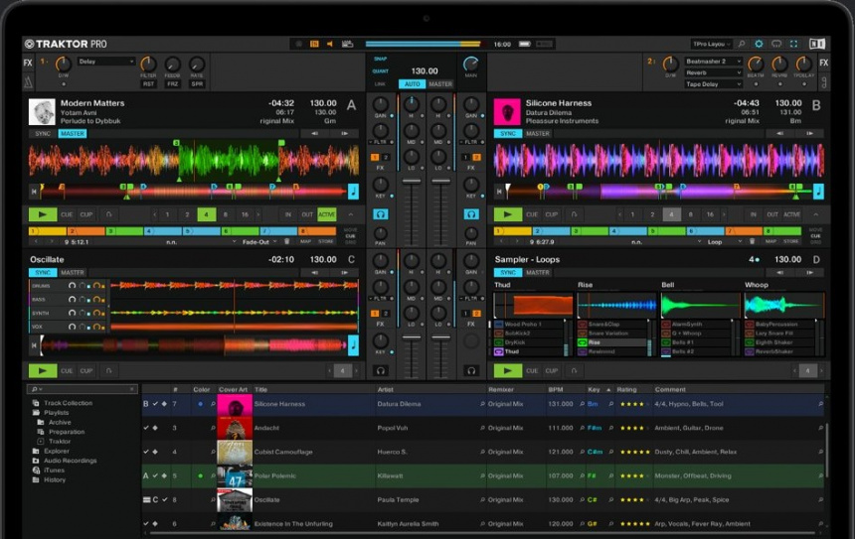The width and height of the screenshot is (855, 539).
Task: Toggle SYNC on Deck D Sampler
Action: point(508,273)
